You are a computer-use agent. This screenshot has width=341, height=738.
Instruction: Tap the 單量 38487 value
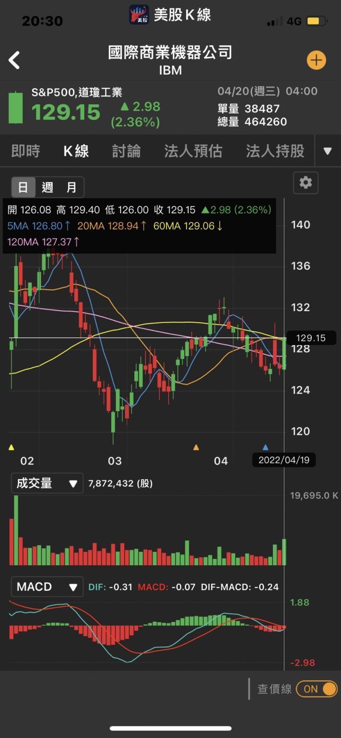click(x=249, y=108)
